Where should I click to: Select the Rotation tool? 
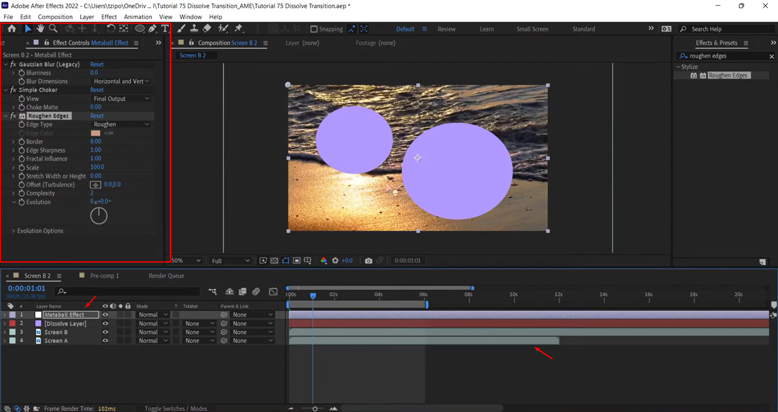click(x=111, y=28)
